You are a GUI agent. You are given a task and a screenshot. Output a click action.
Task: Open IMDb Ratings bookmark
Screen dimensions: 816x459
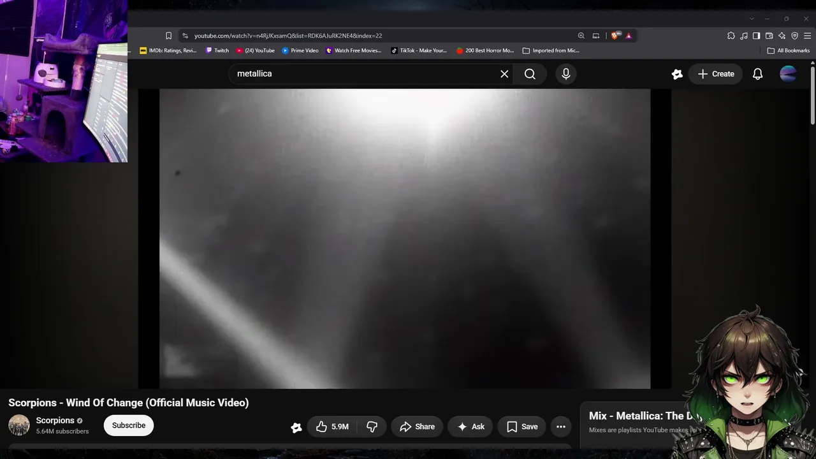[168, 50]
